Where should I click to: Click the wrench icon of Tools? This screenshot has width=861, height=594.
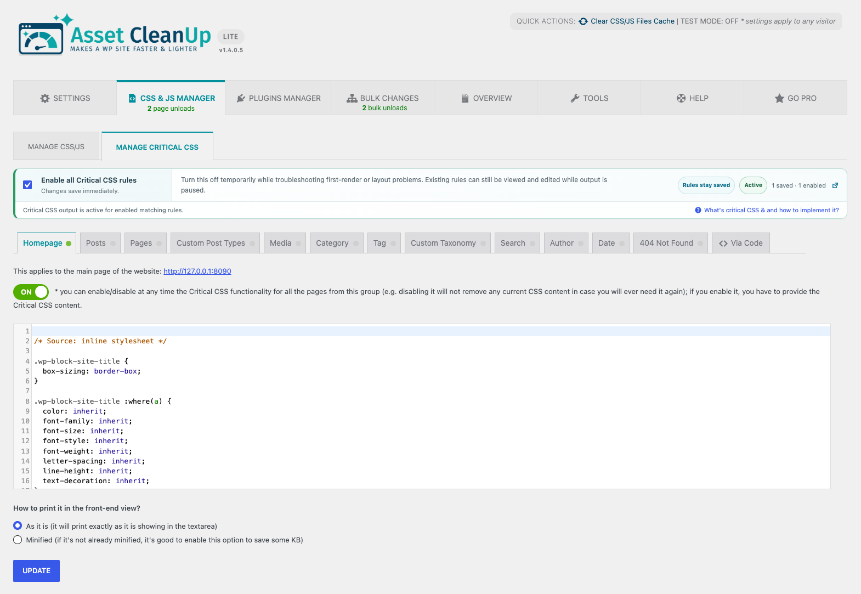575,98
